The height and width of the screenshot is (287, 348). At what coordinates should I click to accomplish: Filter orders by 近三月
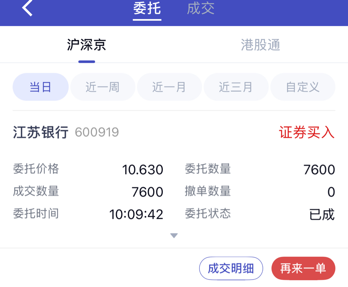236,87
